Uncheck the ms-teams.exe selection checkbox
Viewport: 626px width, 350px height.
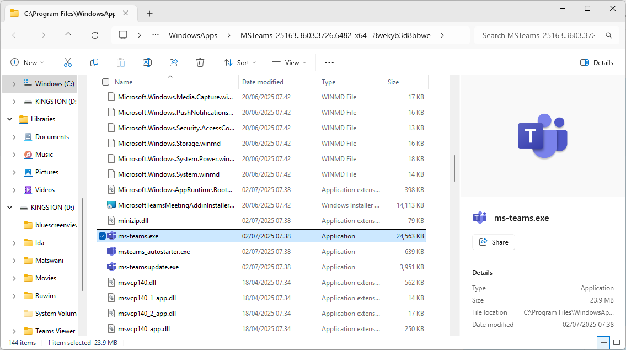[x=102, y=236]
